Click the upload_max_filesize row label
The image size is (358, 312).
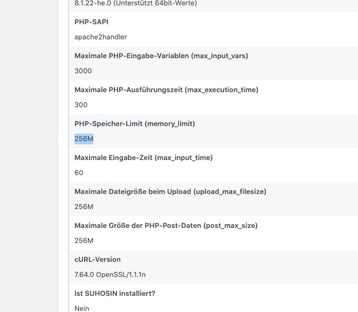pyautogui.click(x=170, y=192)
